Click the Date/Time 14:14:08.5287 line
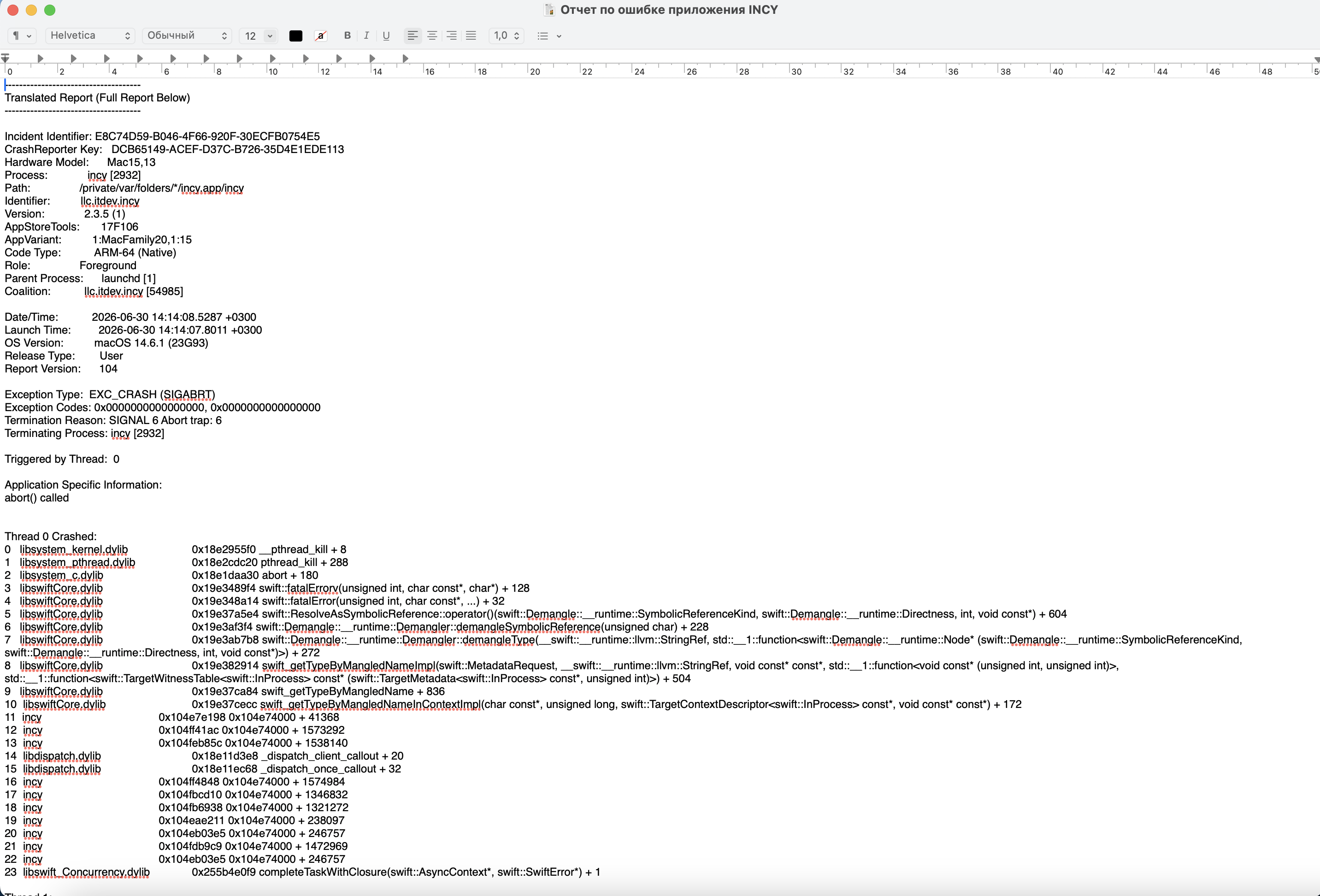Image resolution: width=1320 pixels, height=896 pixels. (x=130, y=317)
